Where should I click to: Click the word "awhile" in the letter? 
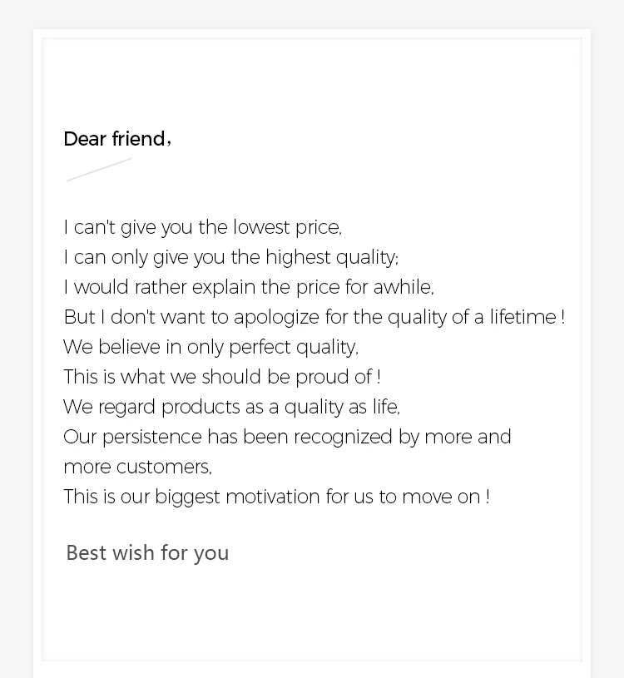point(403,287)
